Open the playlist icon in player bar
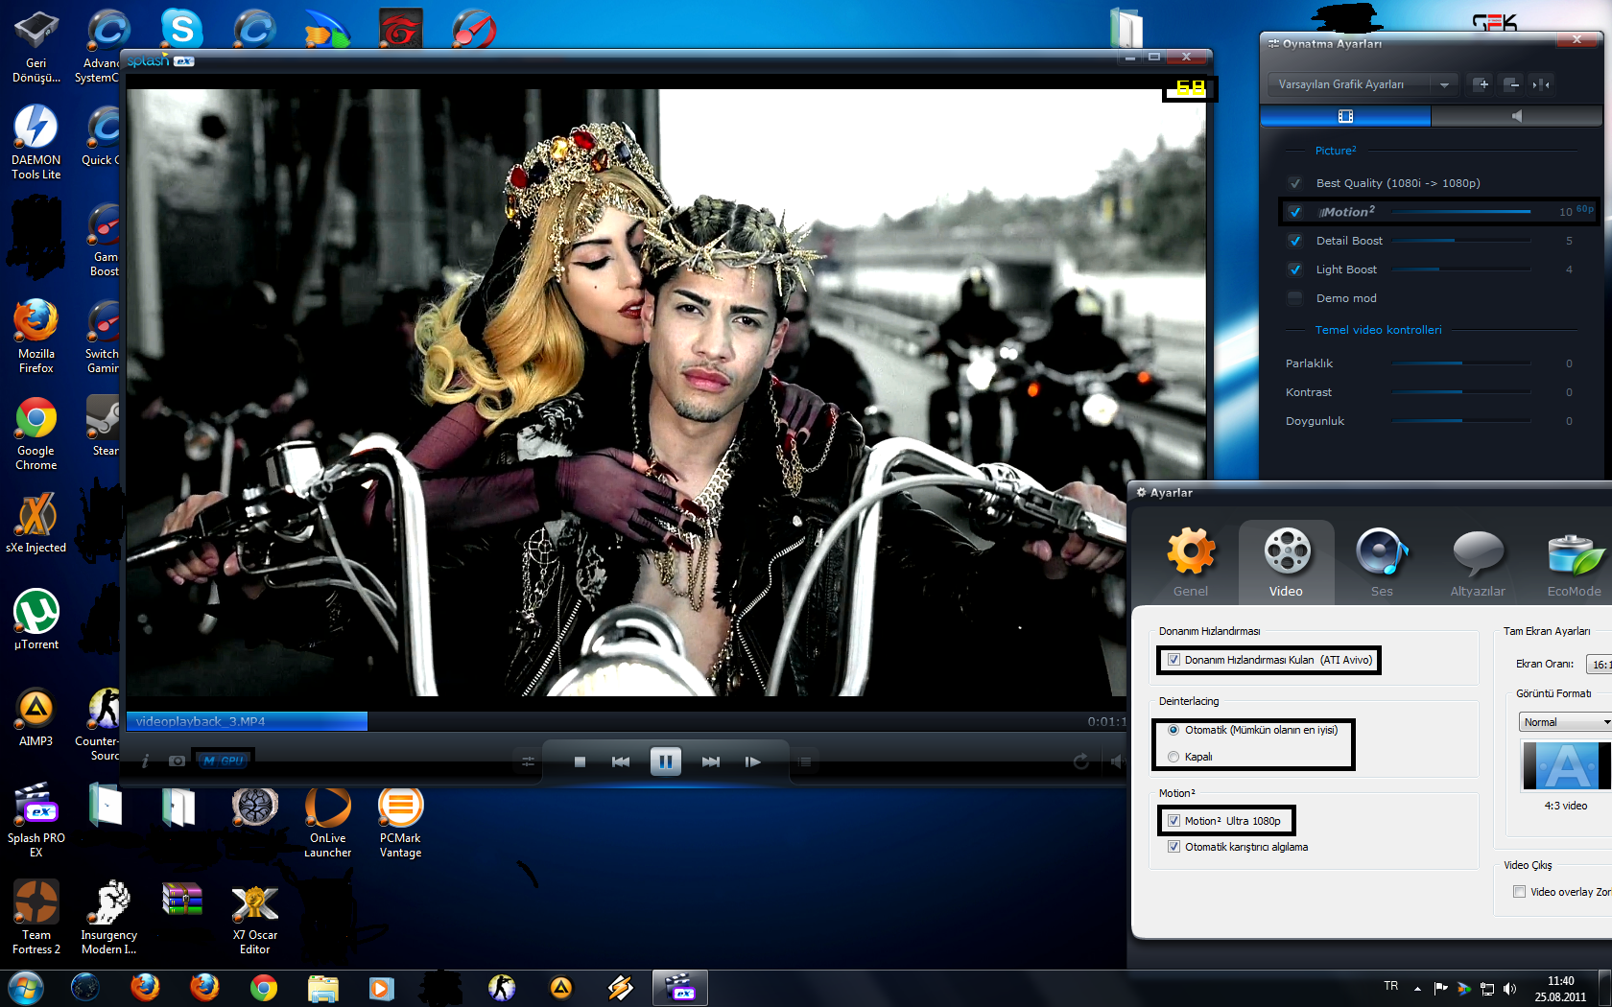 805,761
